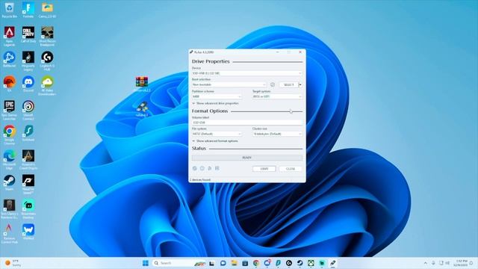Click the devices found status text

(200, 180)
